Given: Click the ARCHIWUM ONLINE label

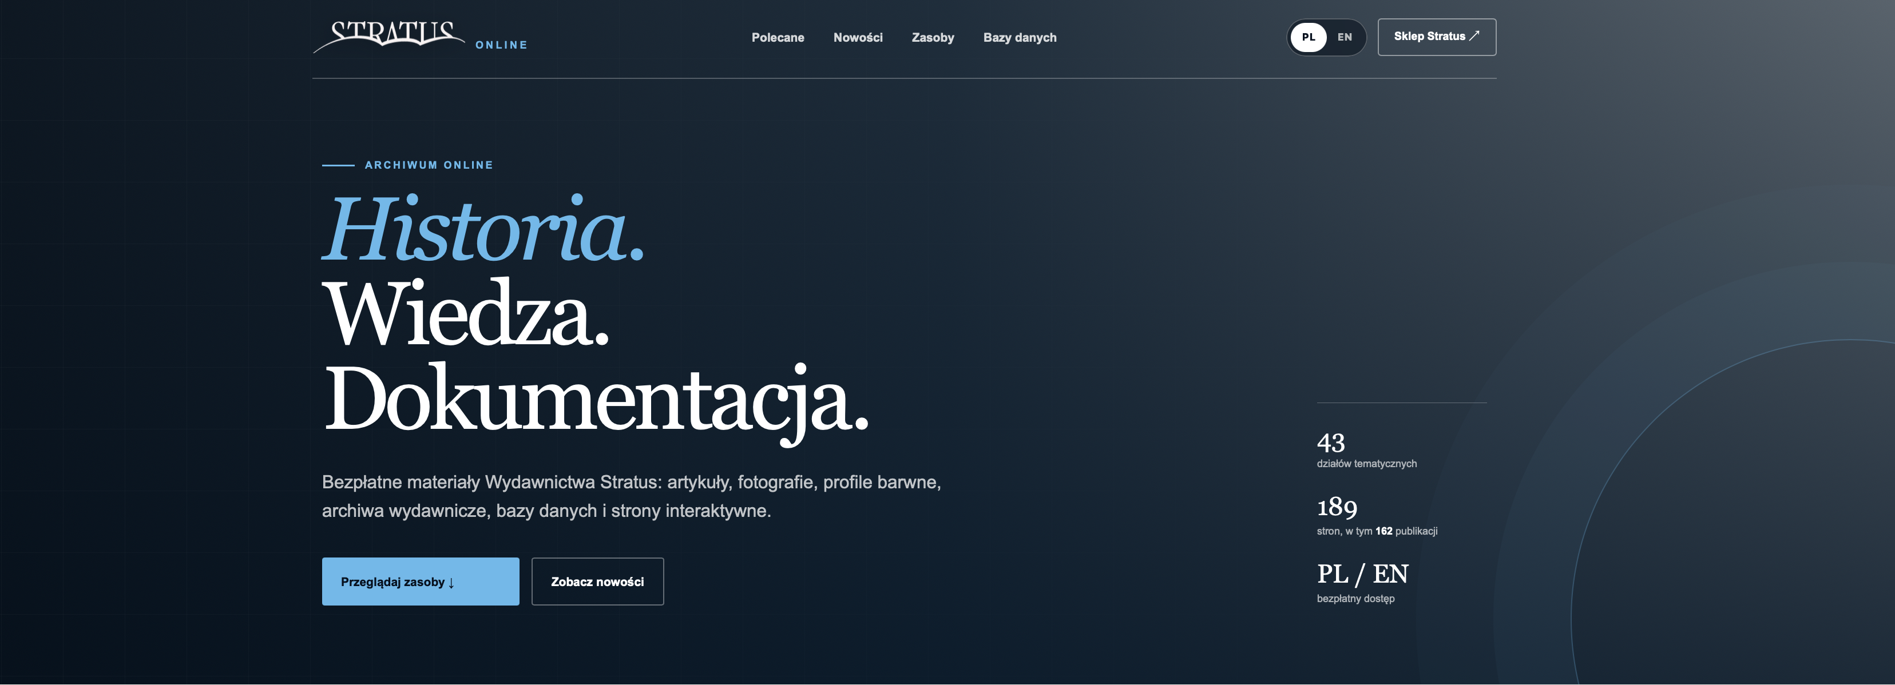Looking at the screenshot, I should 429,165.
